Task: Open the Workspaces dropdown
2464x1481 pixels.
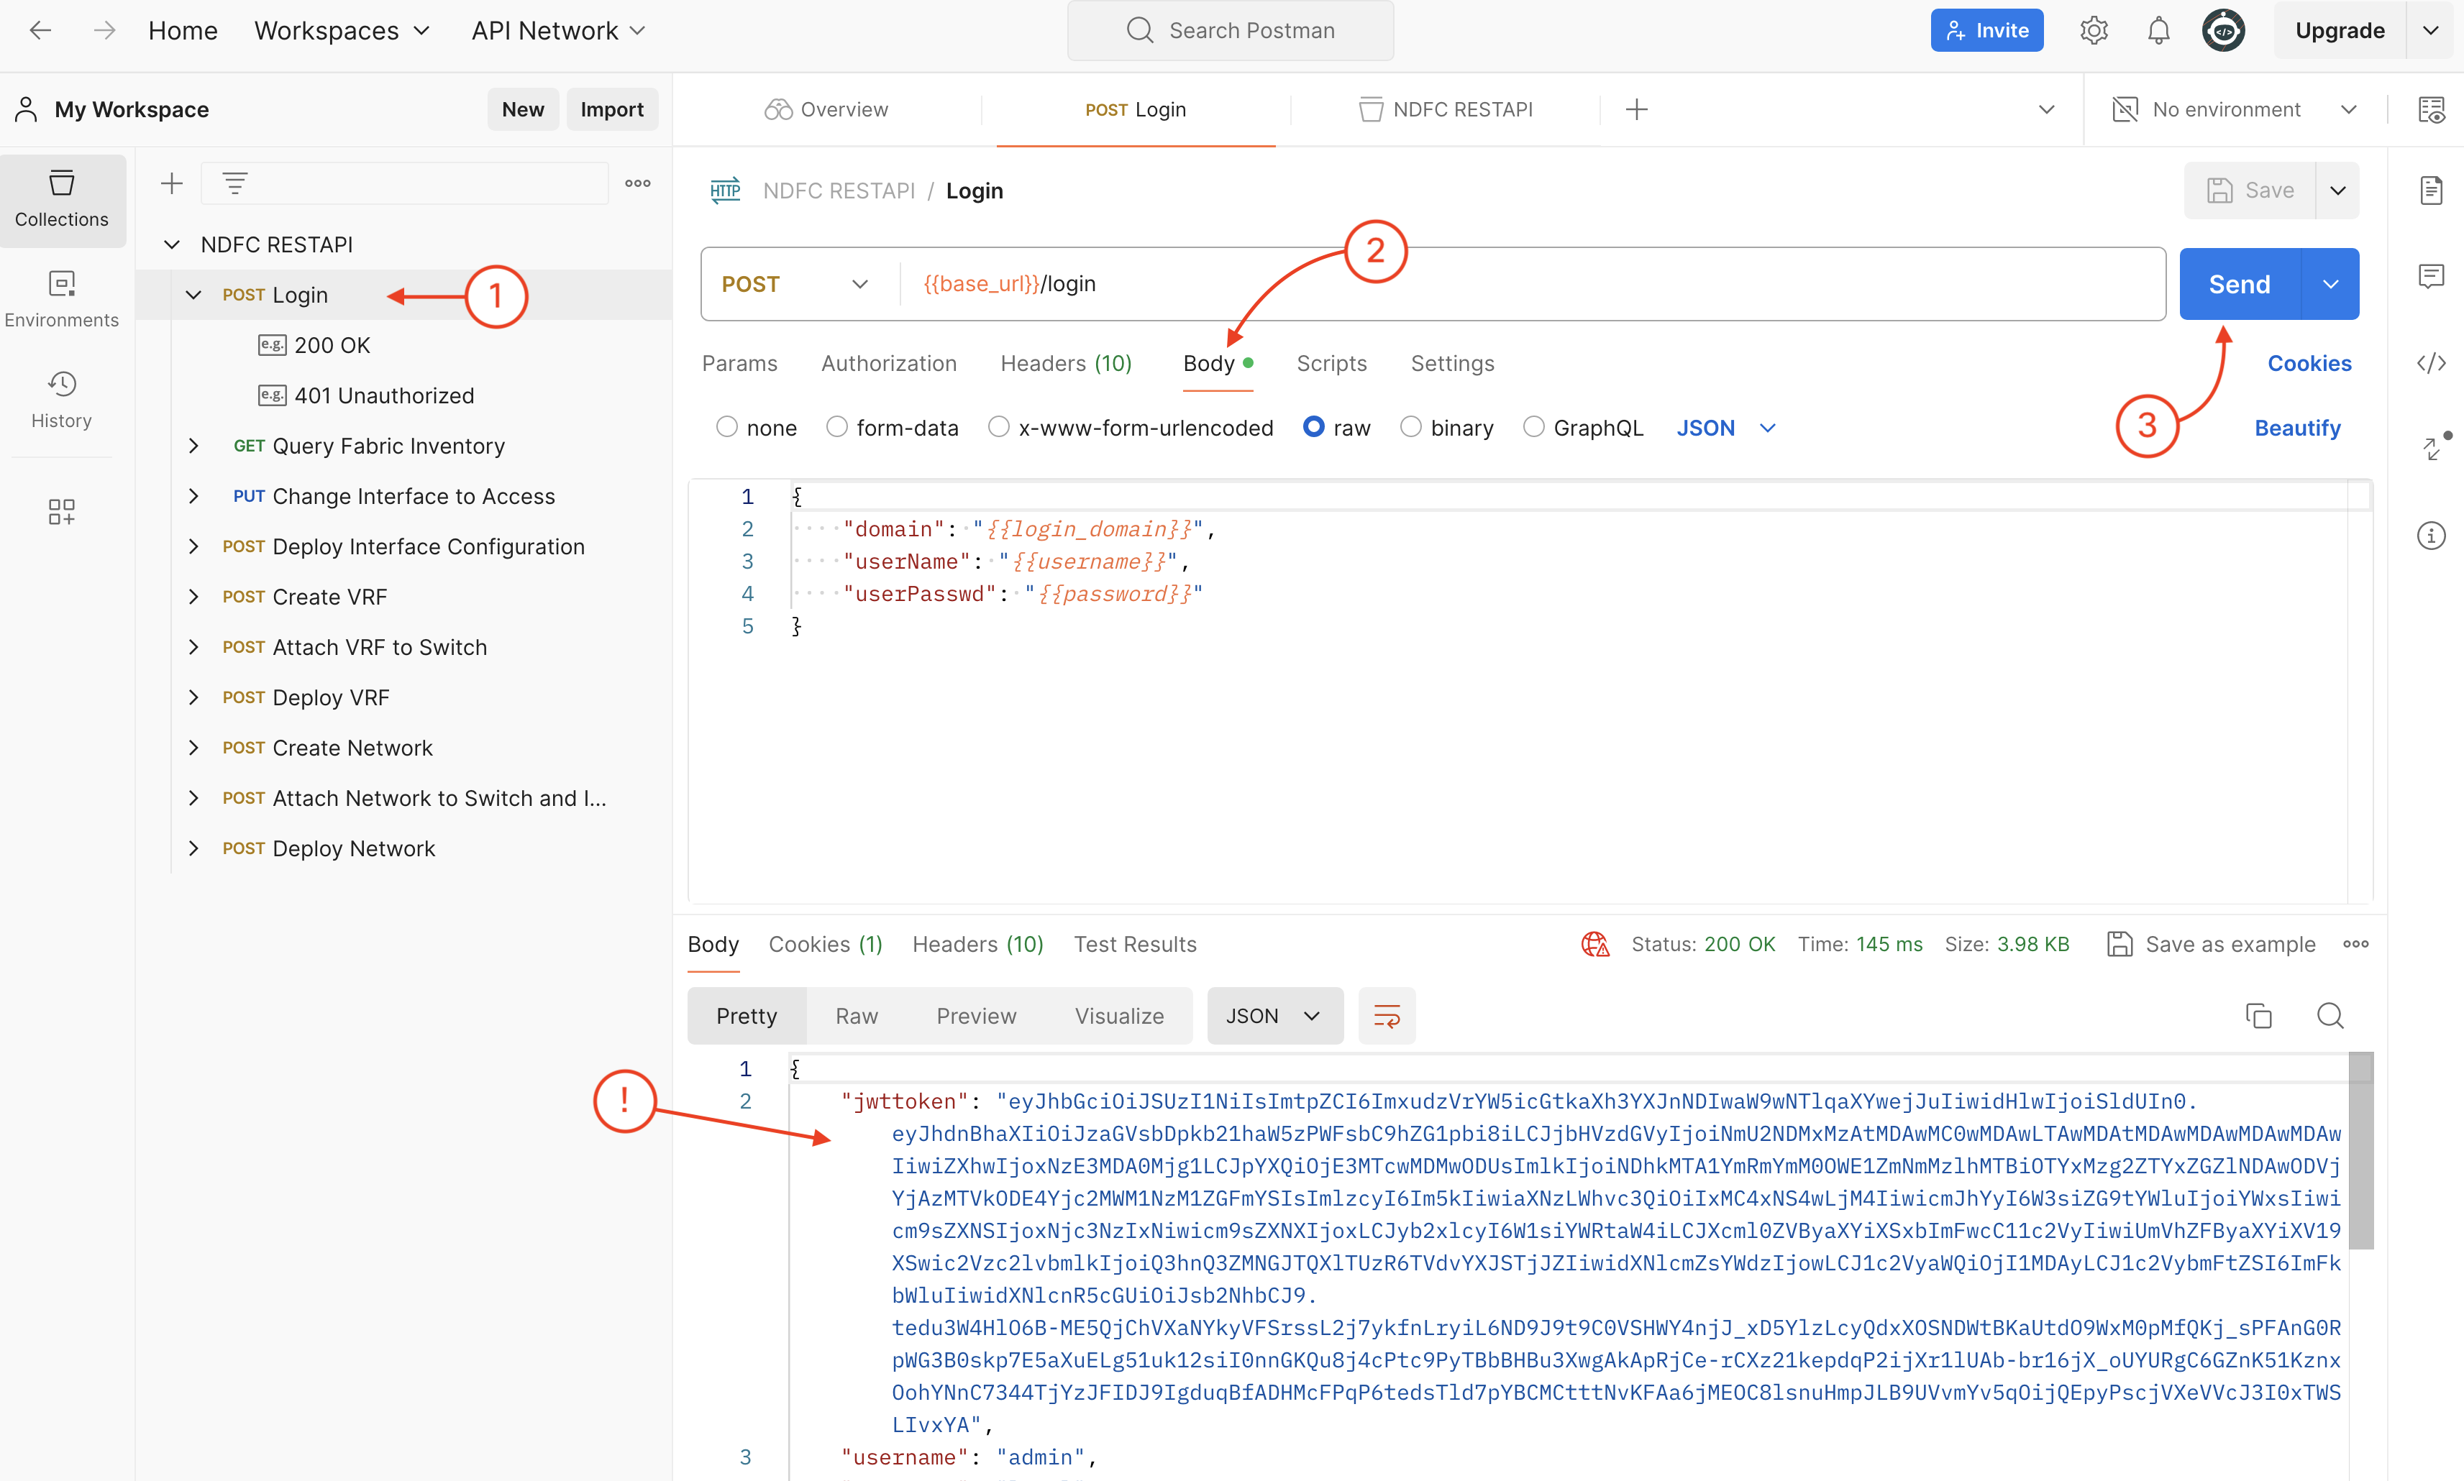Action: (342, 30)
